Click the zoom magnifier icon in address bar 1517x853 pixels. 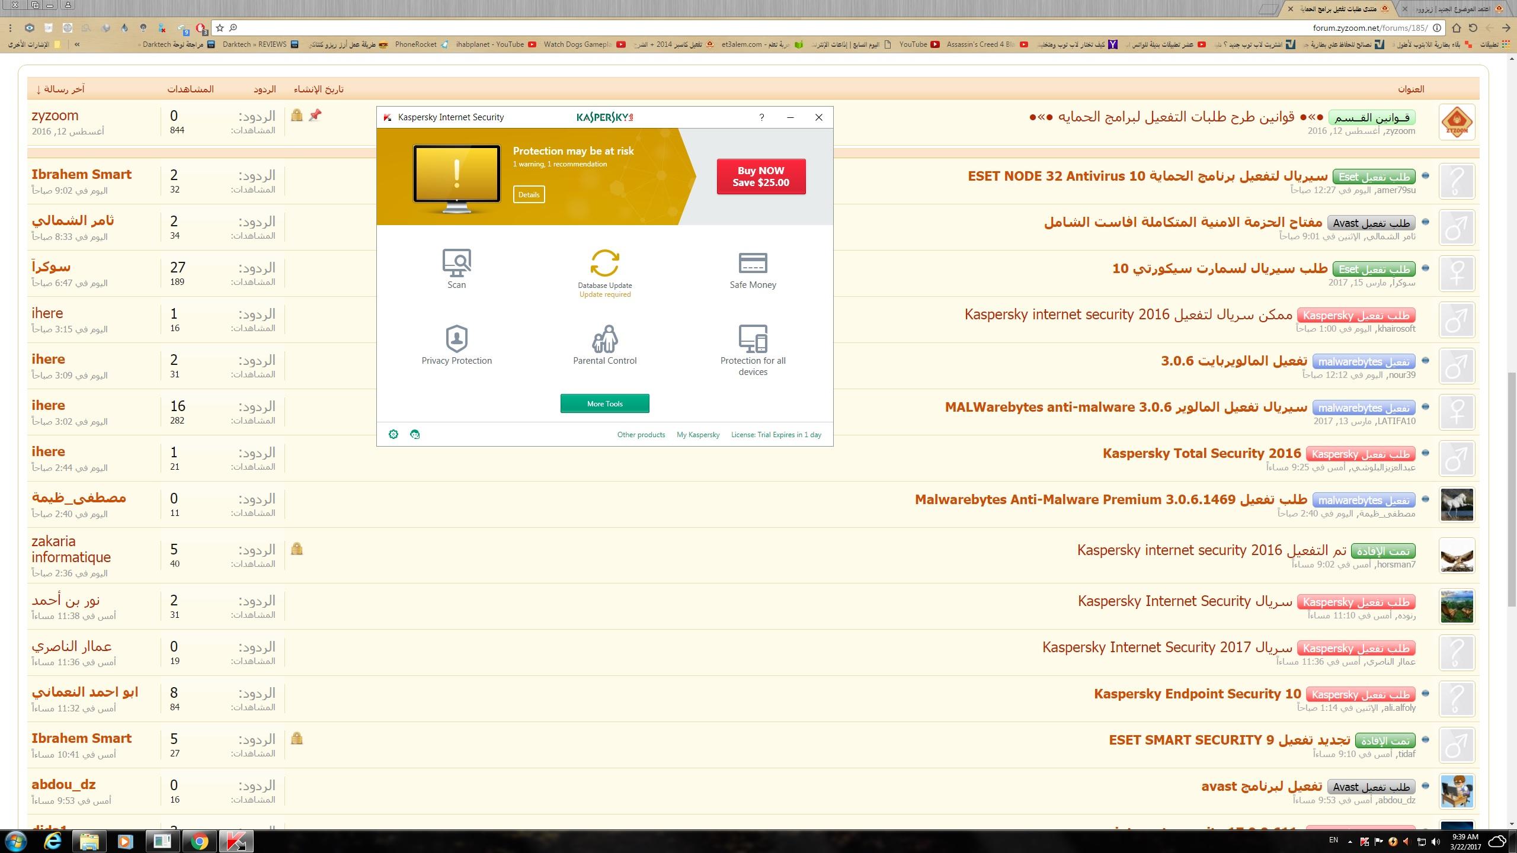[233, 28]
